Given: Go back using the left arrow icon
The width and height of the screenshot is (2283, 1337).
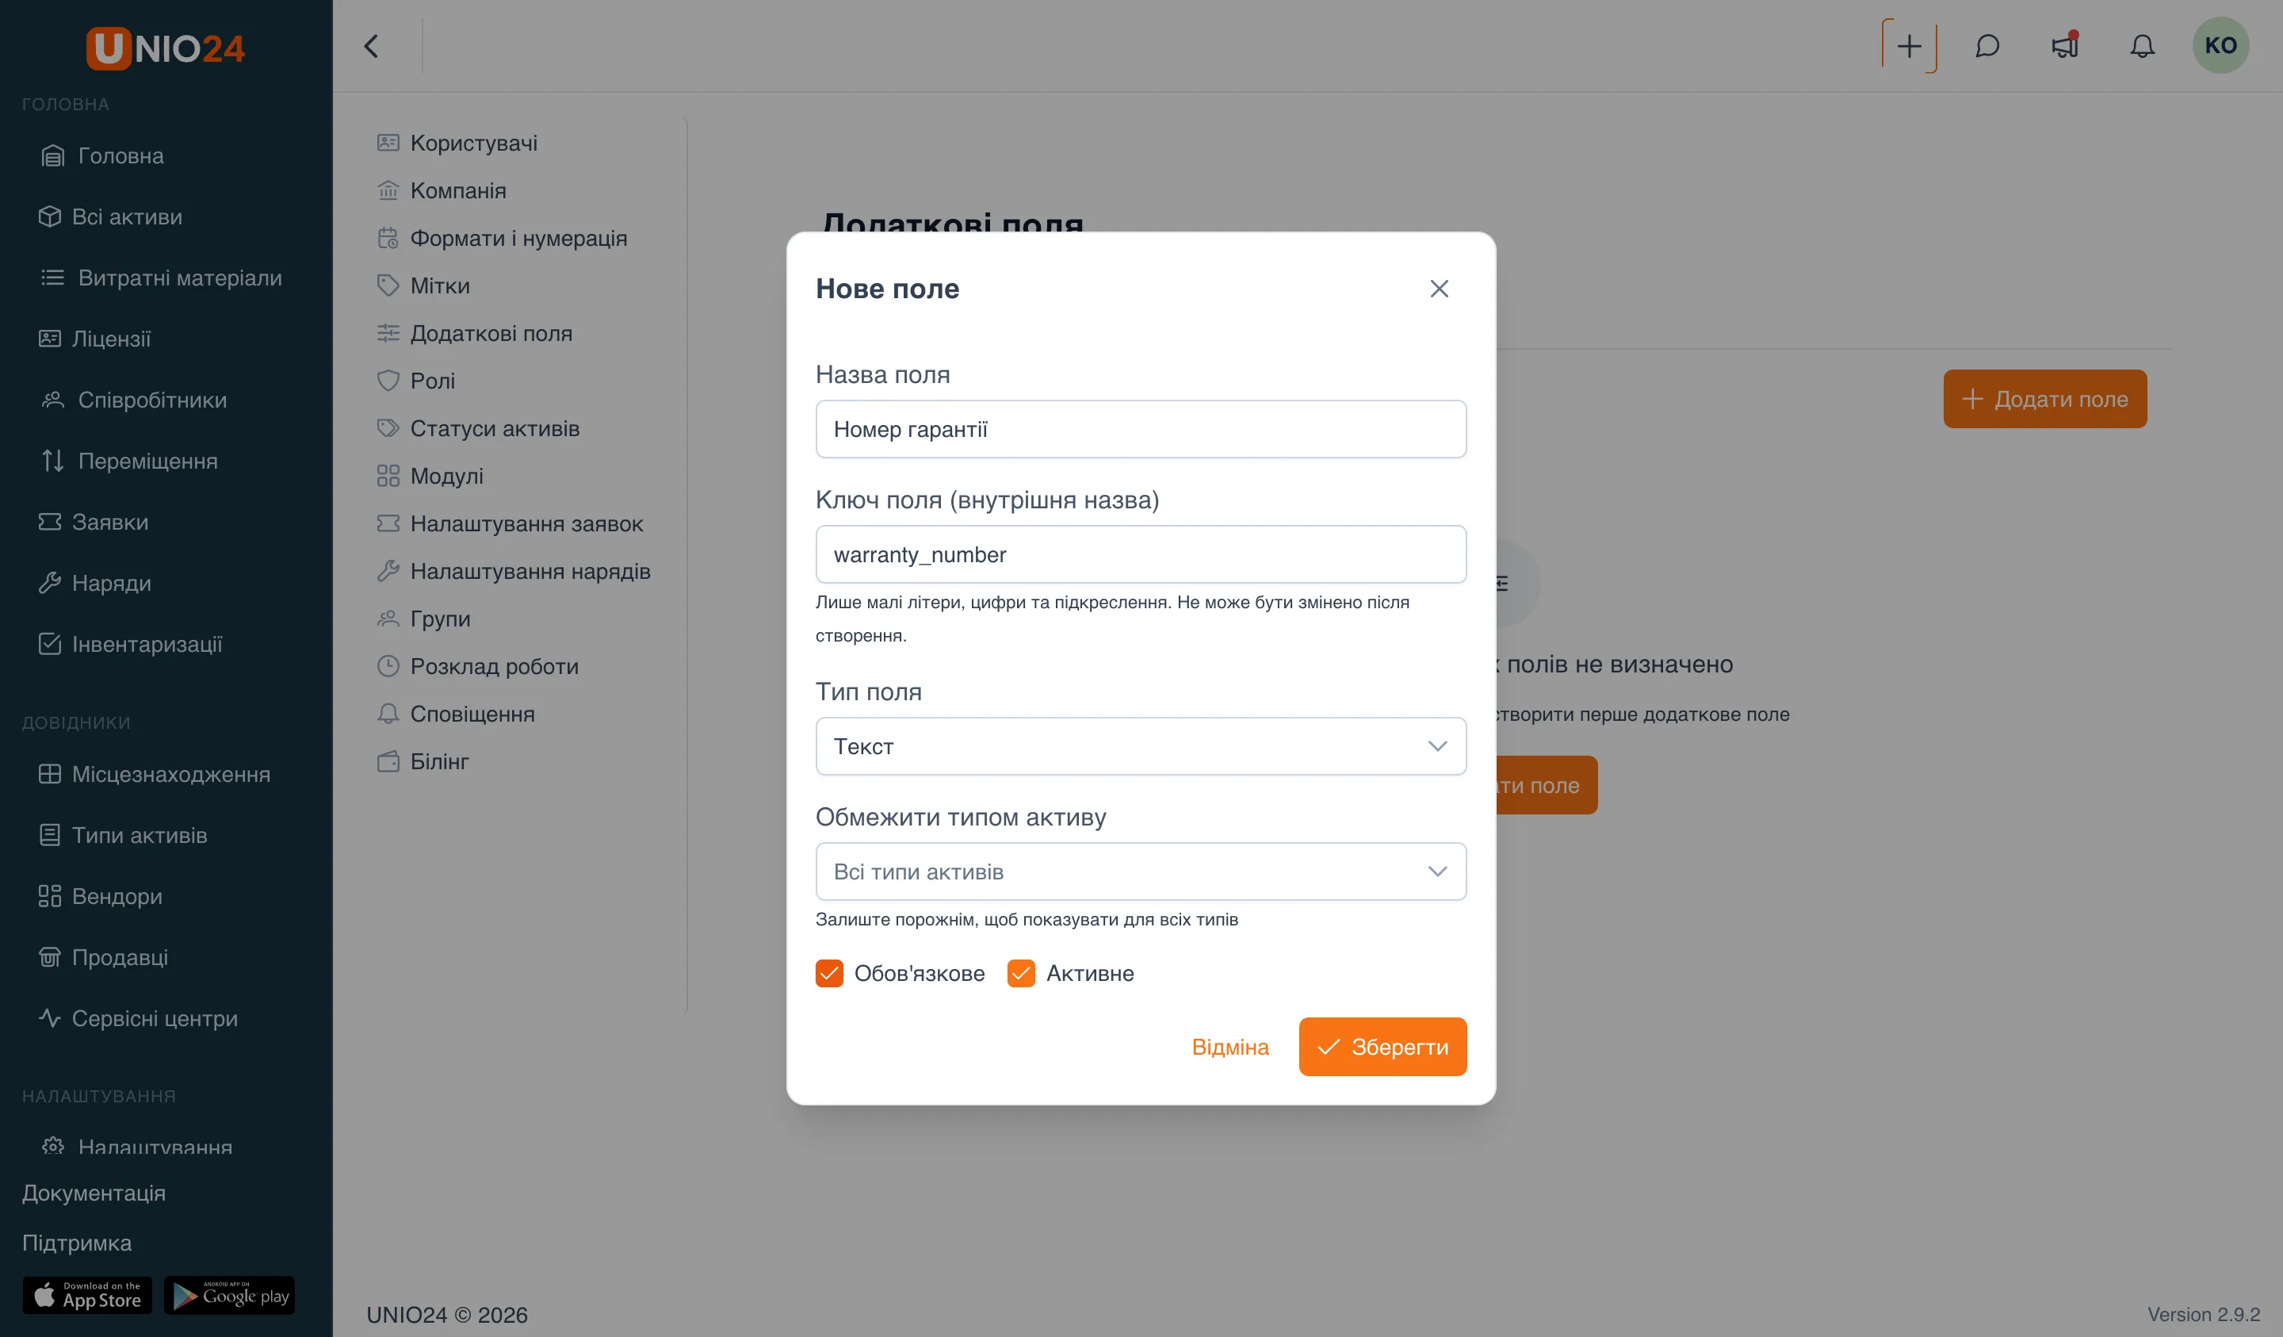Looking at the screenshot, I should 370,46.
